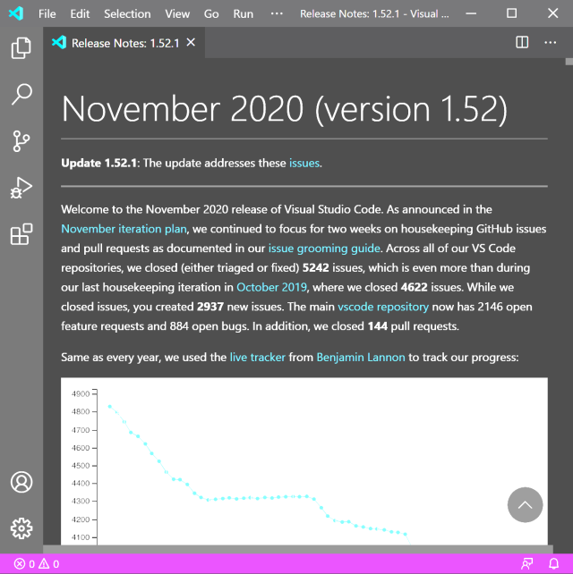Open the Run menu
Screen dimensions: 573x574
point(243,14)
